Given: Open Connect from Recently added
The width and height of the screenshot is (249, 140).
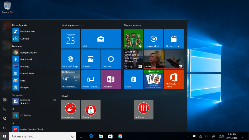Looking at the screenshot, I should click(x=34, y=38).
